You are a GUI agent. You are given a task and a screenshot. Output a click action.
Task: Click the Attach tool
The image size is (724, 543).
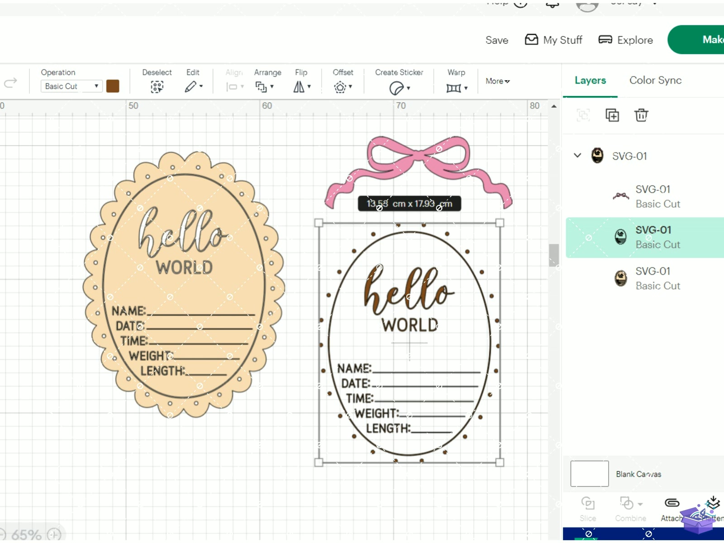point(672,509)
